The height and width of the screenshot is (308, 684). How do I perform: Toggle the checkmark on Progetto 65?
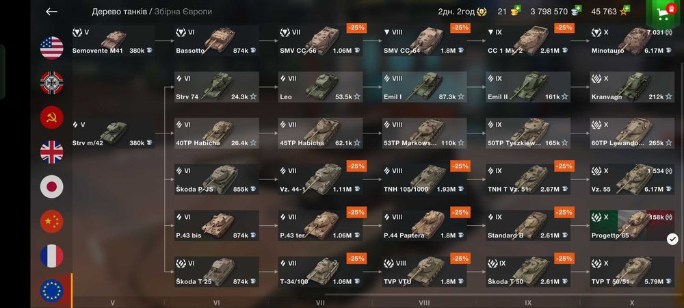tap(672, 239)
